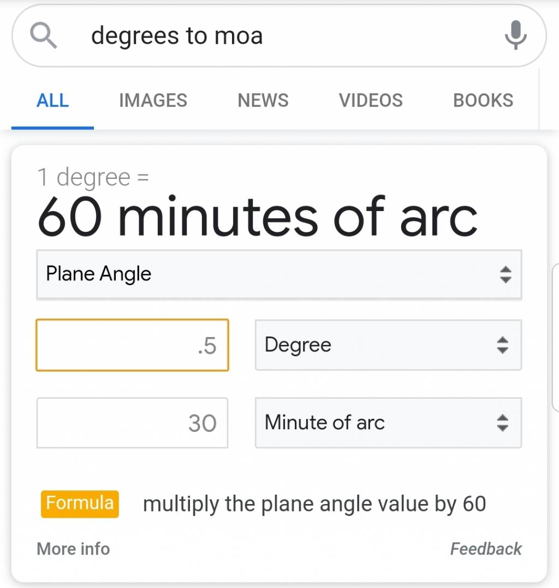Screen dimensions: 559x588
Task: Open the Degree unit dropdown
Action: click(x=388, y=345)
